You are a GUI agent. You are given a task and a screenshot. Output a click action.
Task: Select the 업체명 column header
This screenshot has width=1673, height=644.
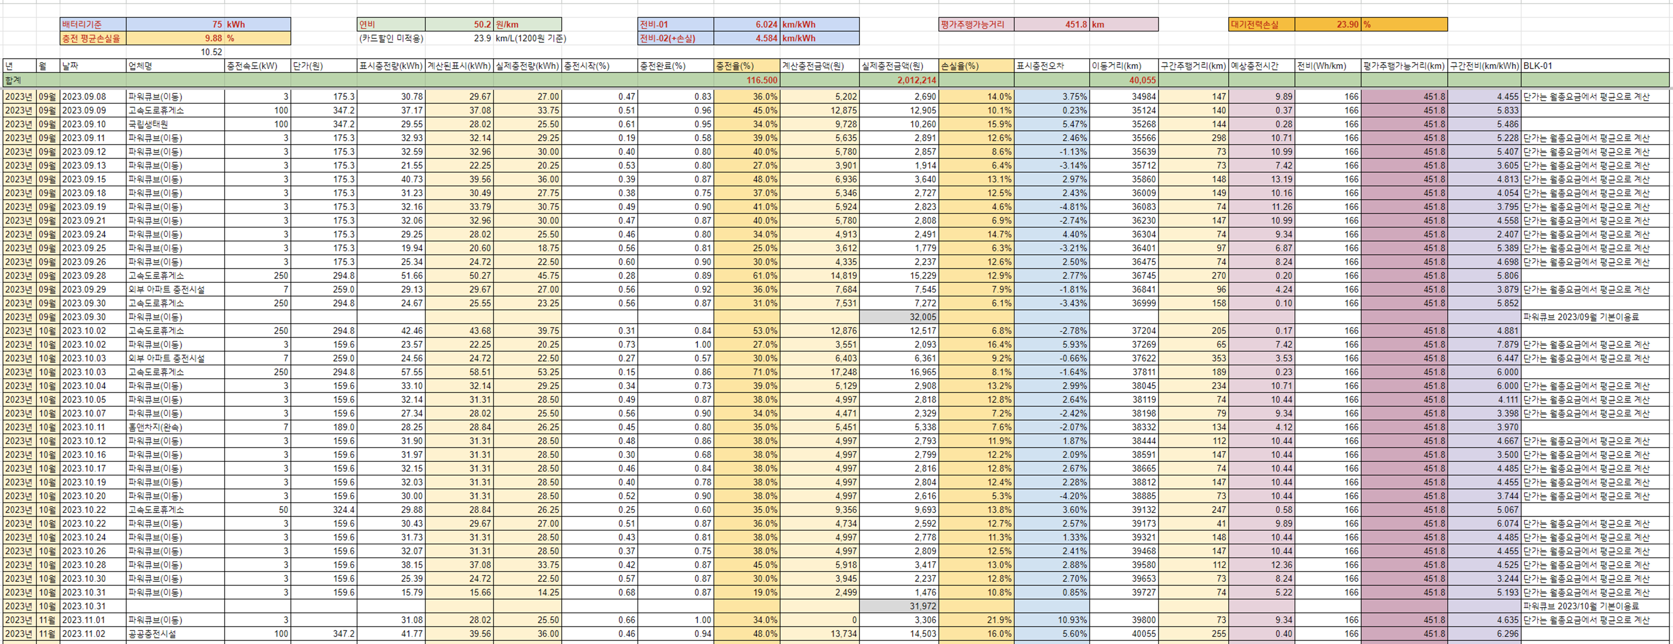click(x=175, y=66)
